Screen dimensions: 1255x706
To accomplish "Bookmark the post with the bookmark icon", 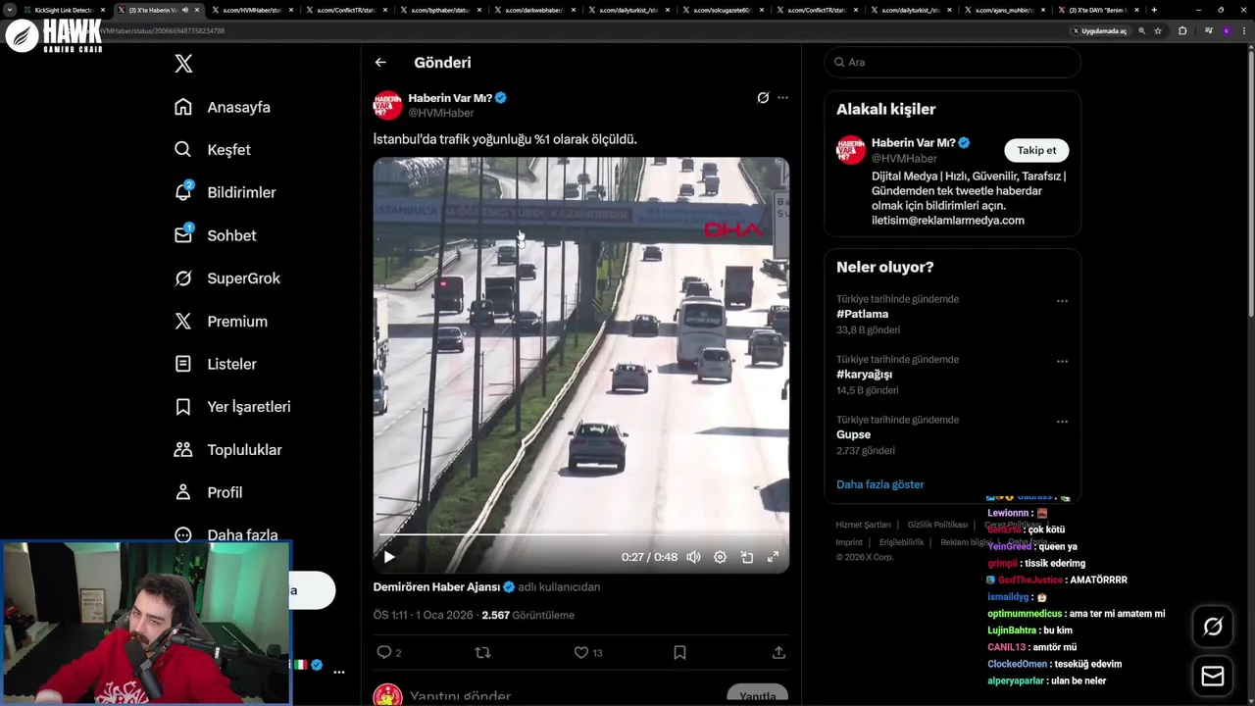I will tap(679, 652).
